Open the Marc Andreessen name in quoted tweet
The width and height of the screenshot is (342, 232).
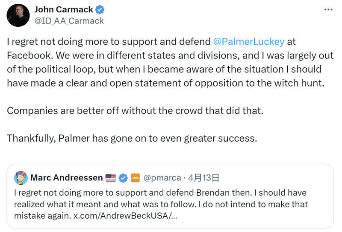[x=66, y=177]
